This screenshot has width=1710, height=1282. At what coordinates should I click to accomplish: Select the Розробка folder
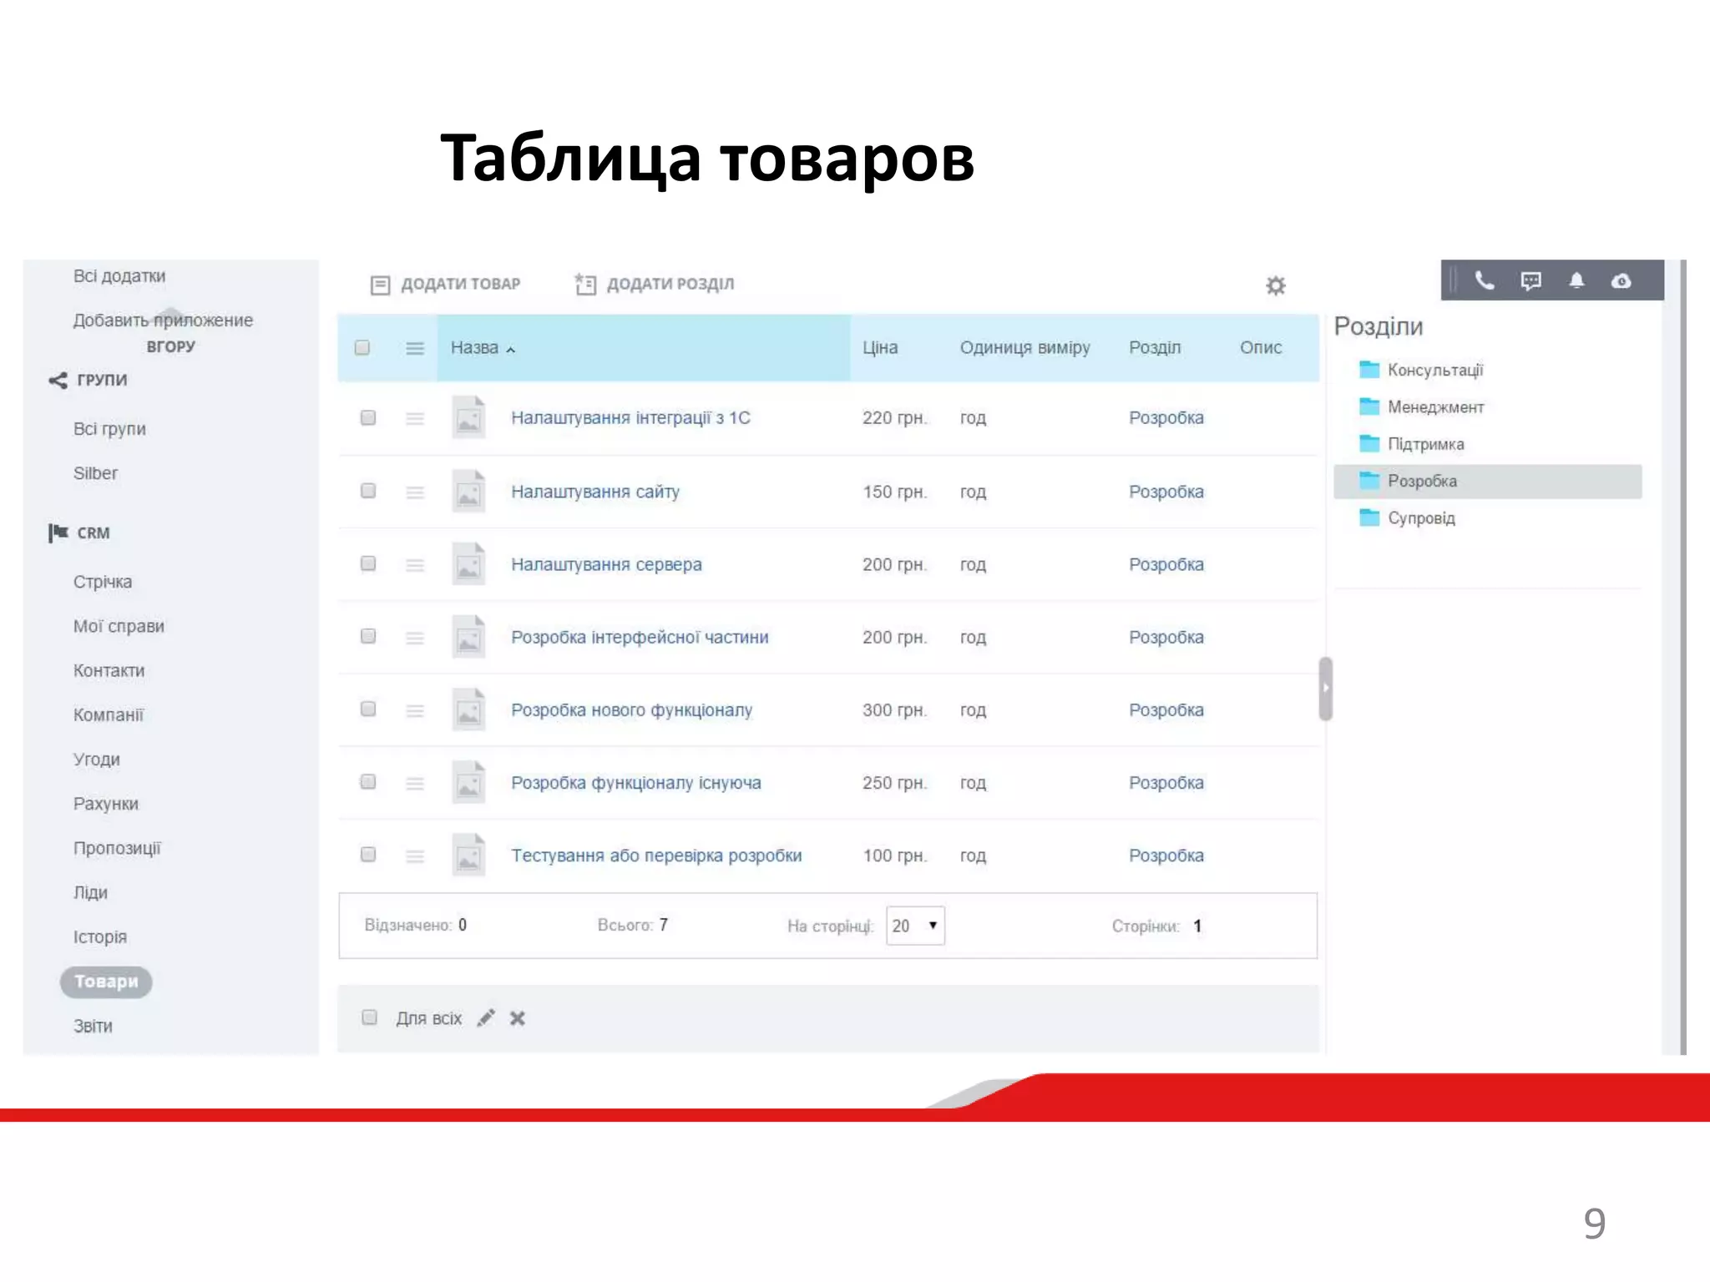click(1488, 481)
